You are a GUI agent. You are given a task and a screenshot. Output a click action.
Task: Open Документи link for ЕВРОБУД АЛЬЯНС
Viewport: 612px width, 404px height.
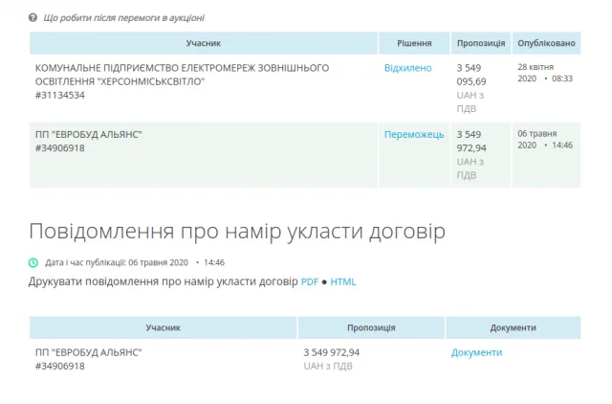476,352
